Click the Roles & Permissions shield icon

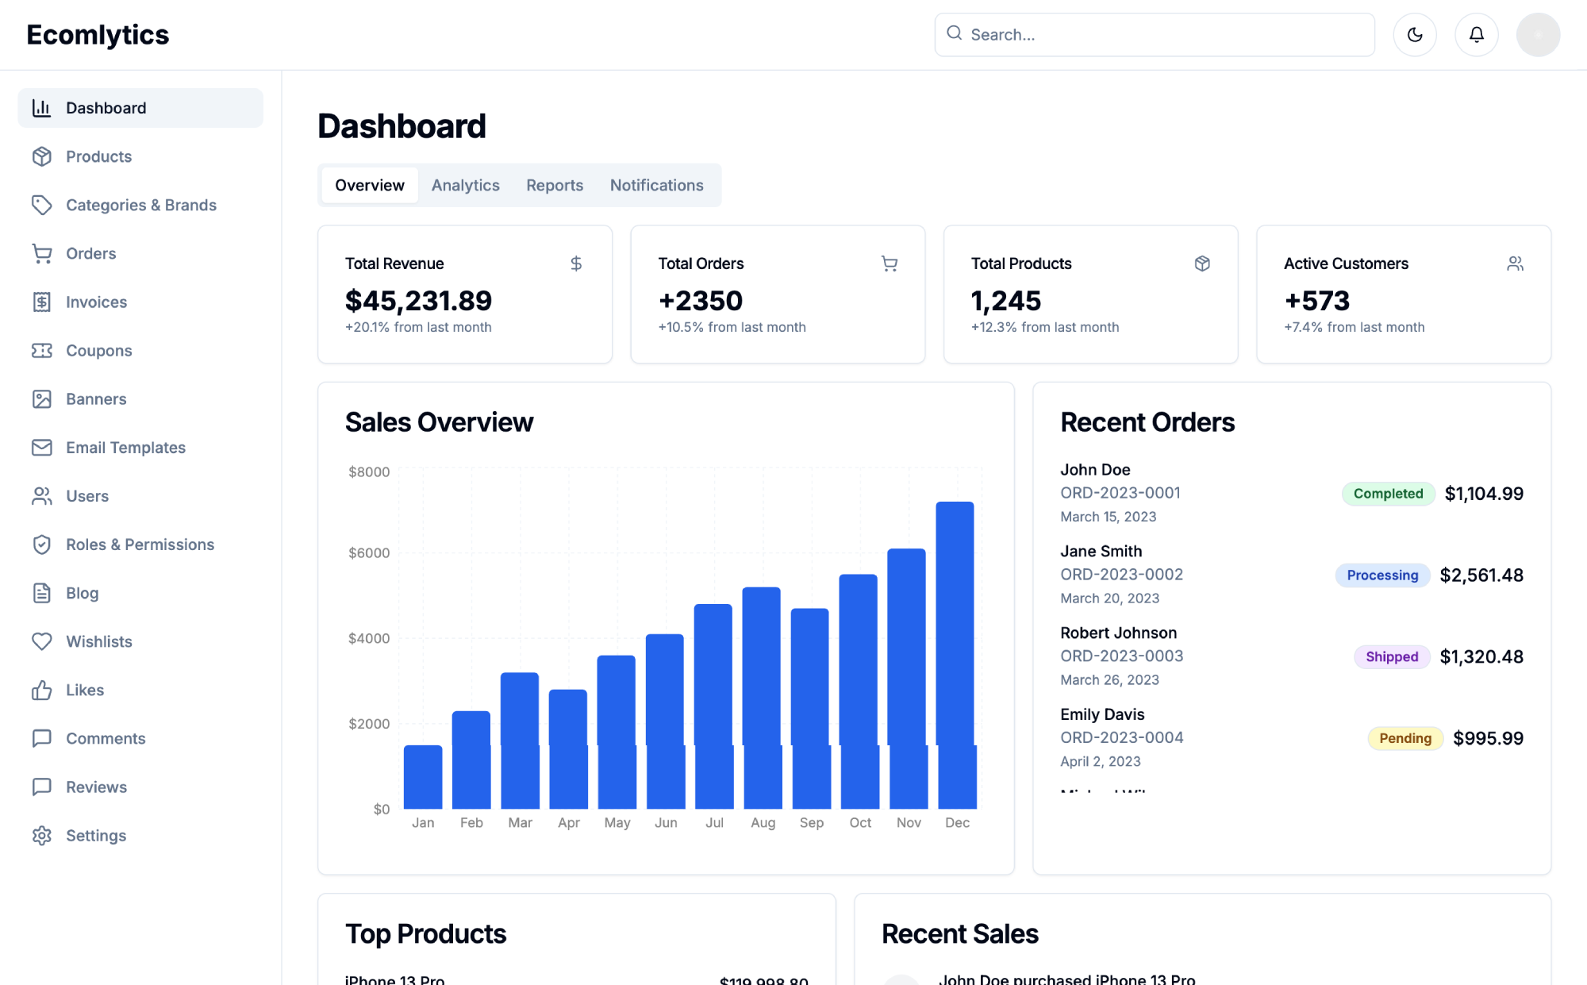42,544
